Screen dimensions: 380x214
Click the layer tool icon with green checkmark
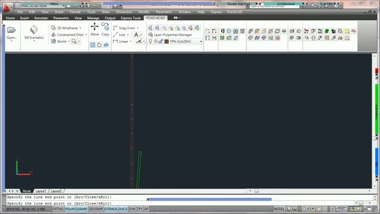pos(197,28)
